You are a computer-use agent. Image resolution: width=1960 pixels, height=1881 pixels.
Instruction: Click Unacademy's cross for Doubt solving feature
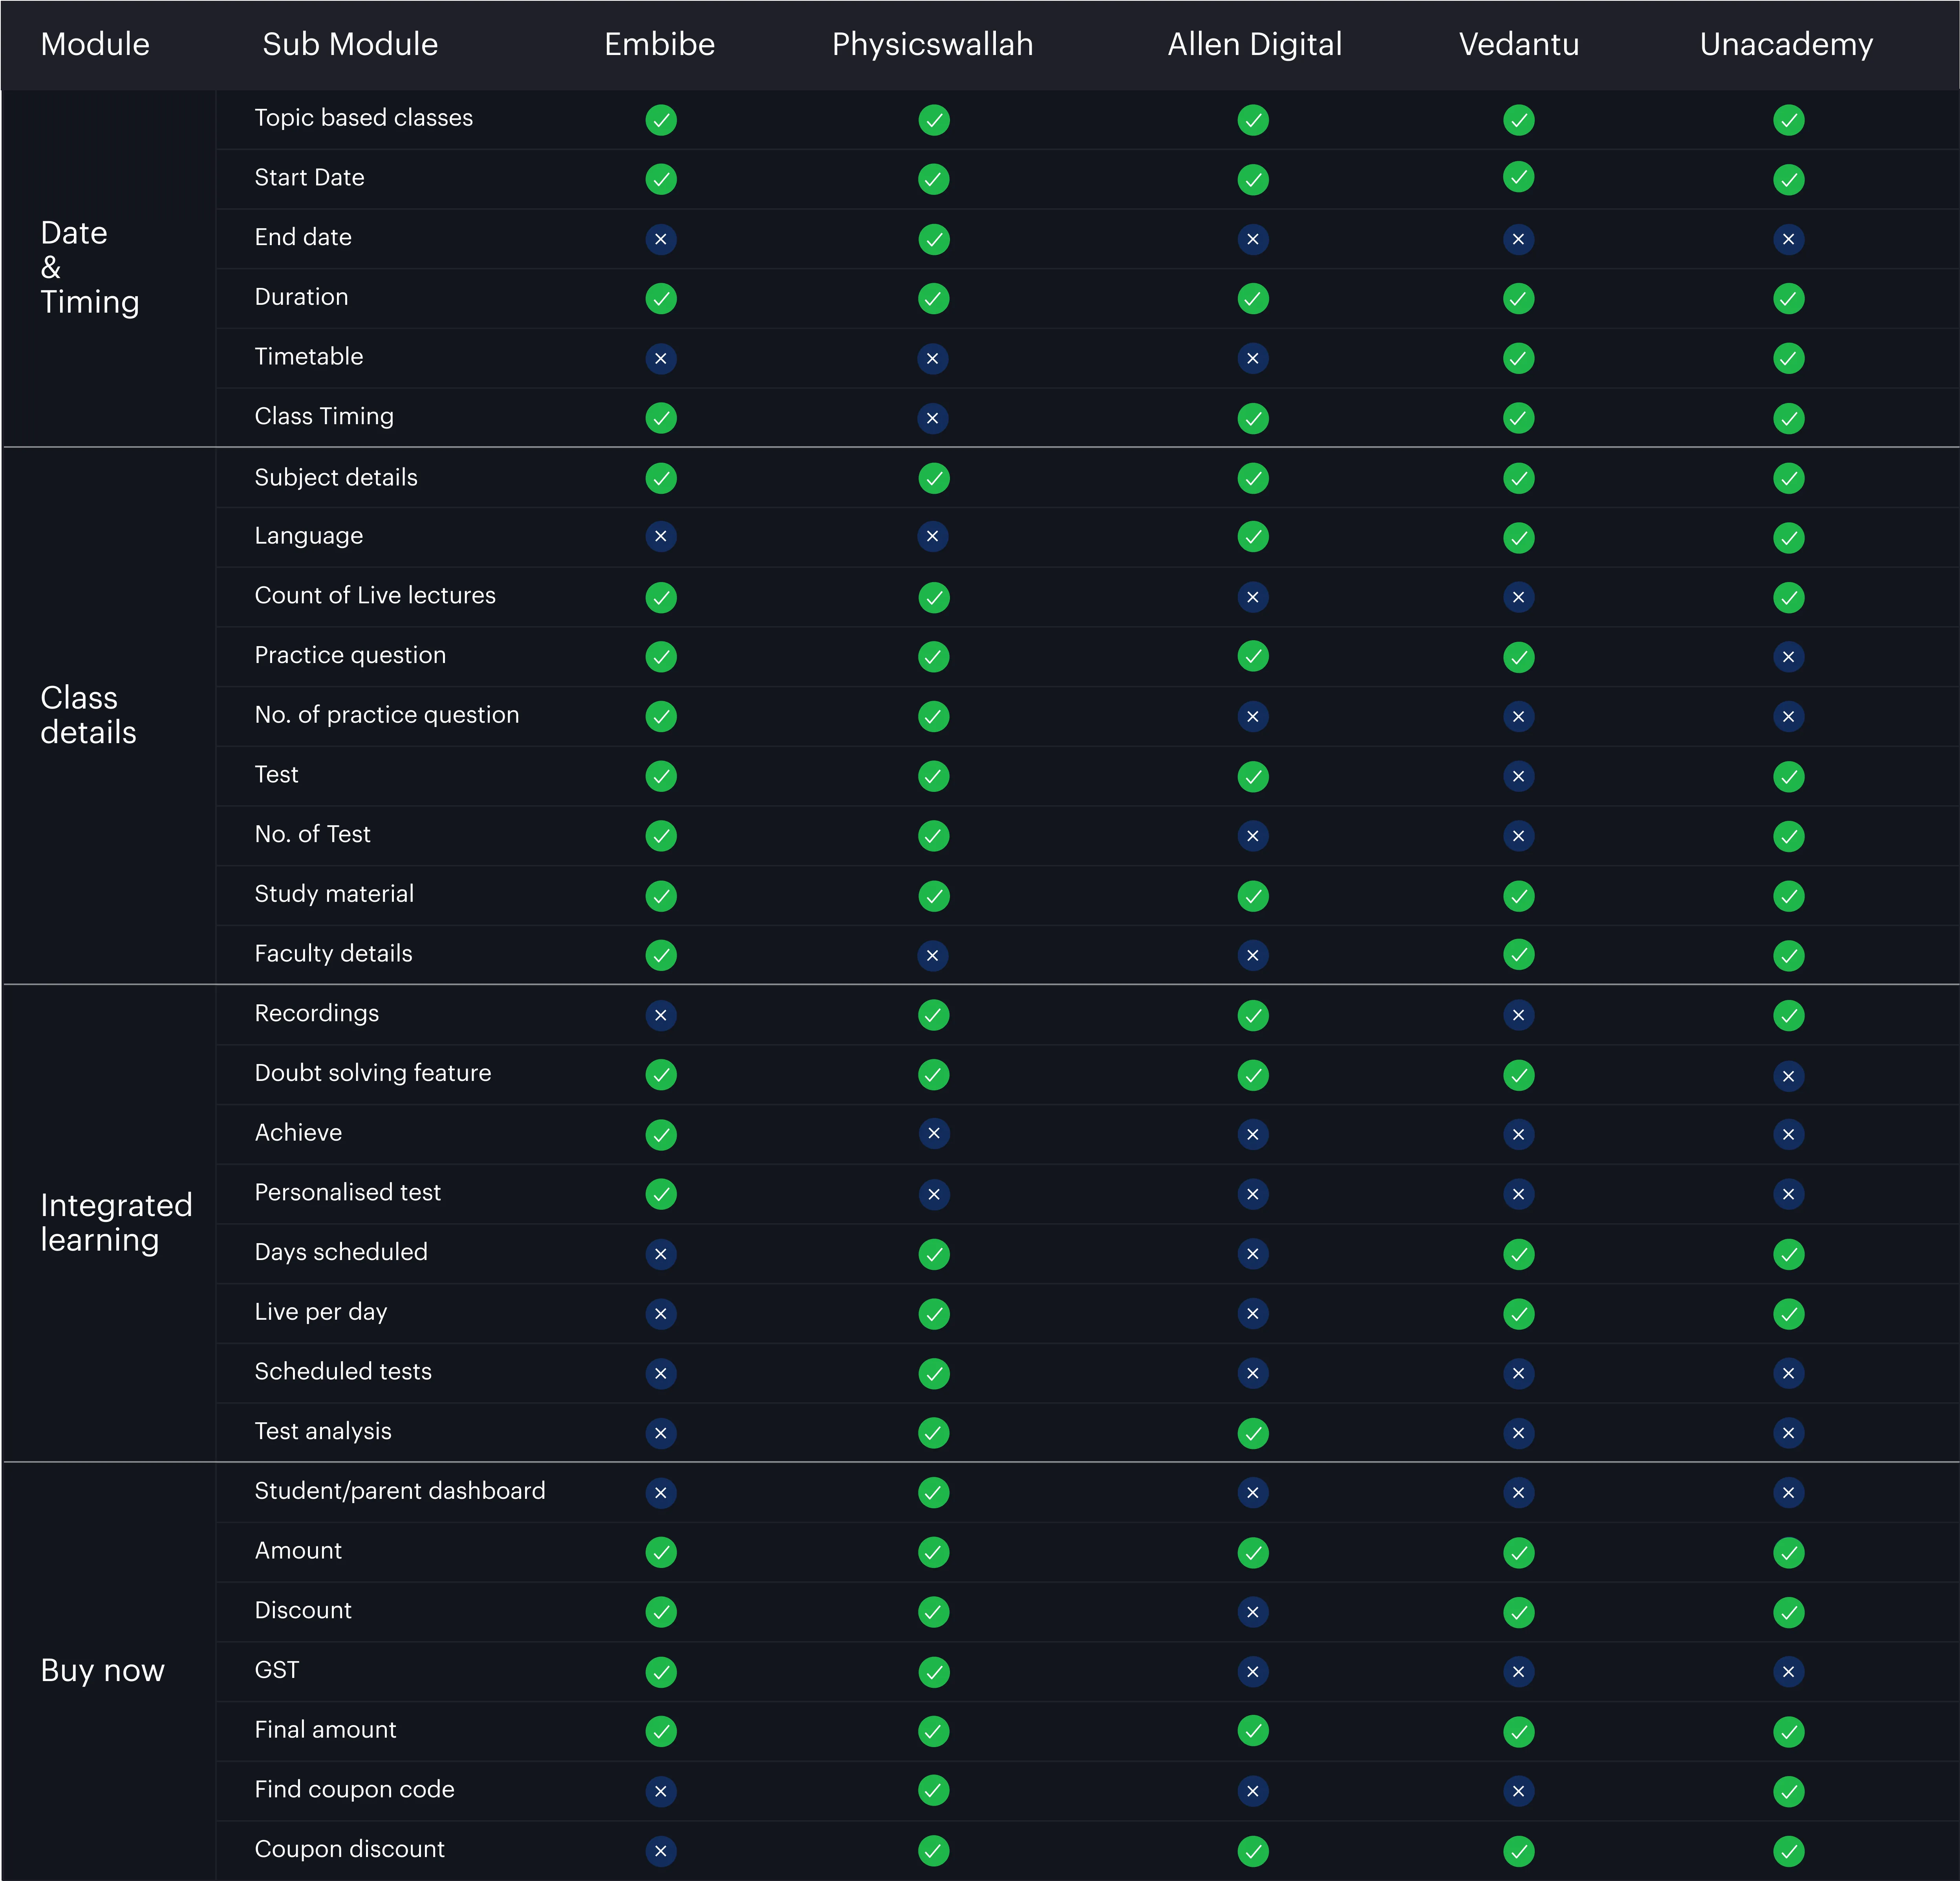point(1789,1075)
